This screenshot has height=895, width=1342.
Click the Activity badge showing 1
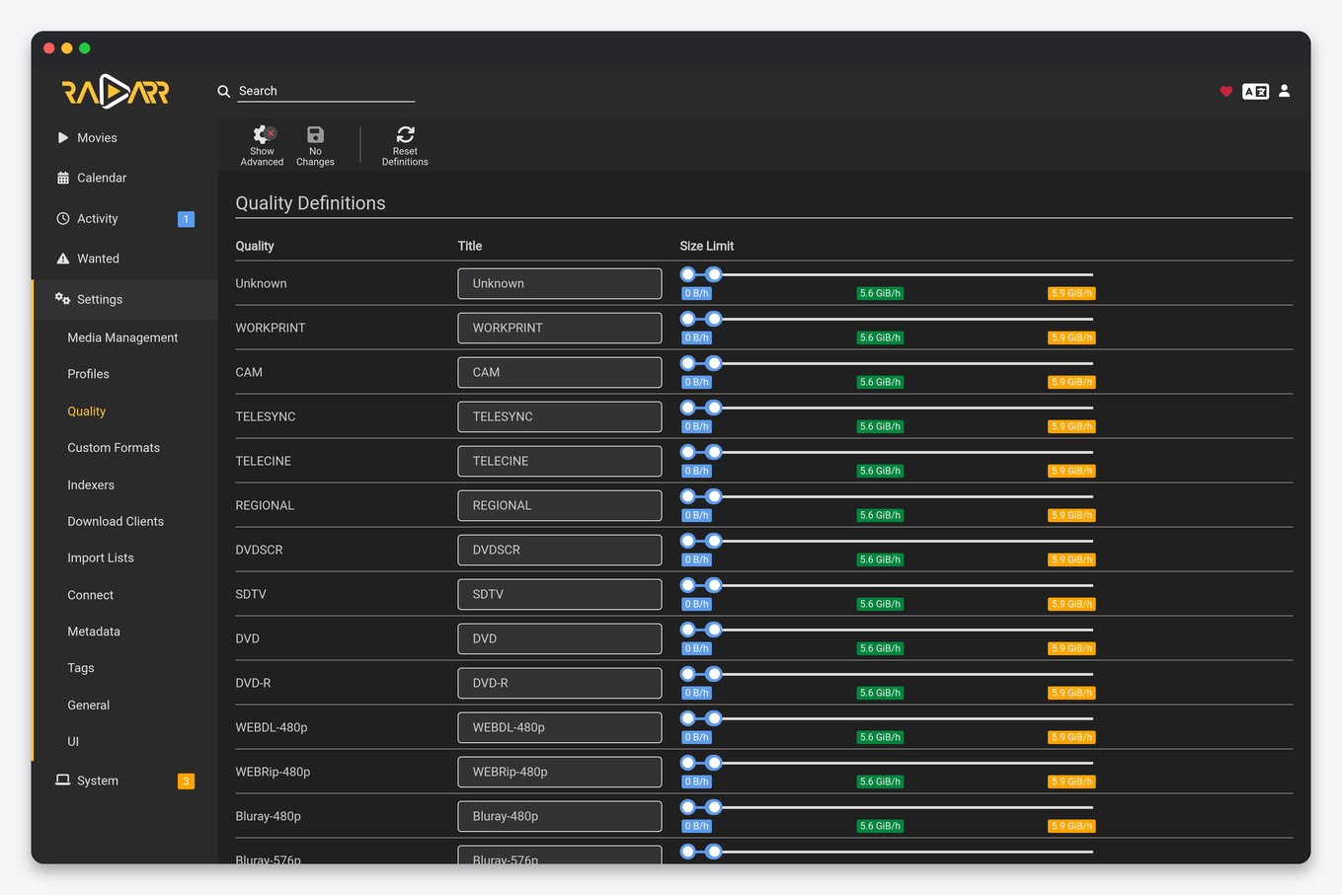[186, 219]
